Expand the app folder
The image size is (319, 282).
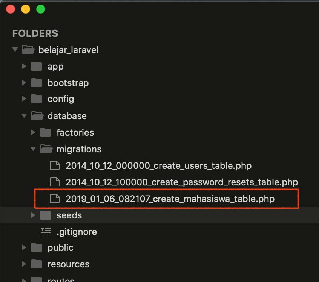pos(24,66)
